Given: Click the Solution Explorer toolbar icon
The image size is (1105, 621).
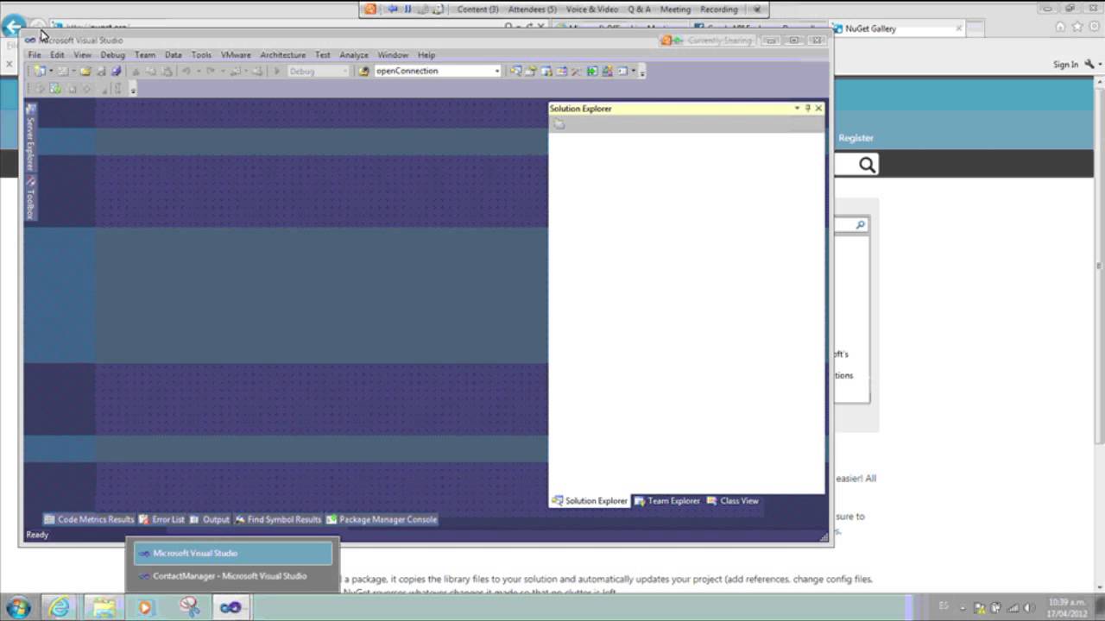Looking at the screenshot, I should (x=559, y=124).
